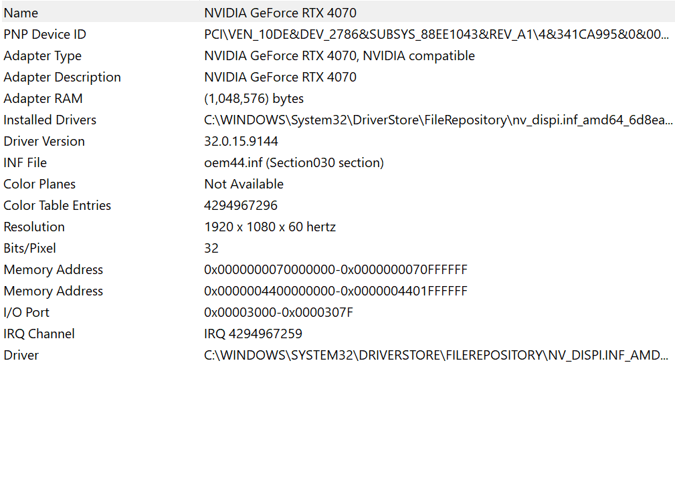
Task: Click the Bits/Pixel label
Action: [29, 248]
